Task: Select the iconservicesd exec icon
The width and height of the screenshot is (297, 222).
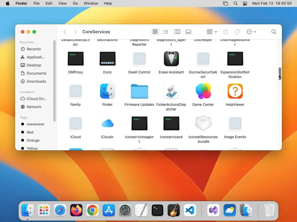Action: pyautogui.click(x=171, y=123)
